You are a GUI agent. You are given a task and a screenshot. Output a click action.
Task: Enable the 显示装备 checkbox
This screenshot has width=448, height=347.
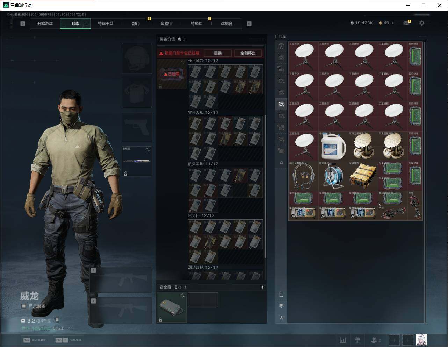[x=24, y=306]
